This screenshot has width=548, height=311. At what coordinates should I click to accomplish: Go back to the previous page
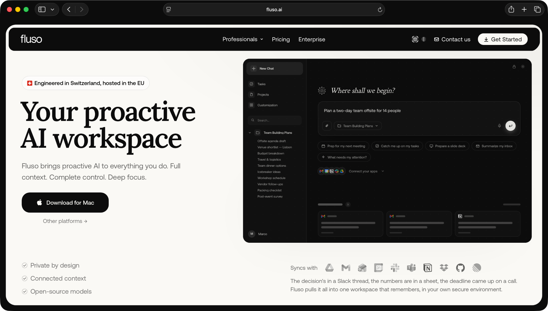coord(69,9)
